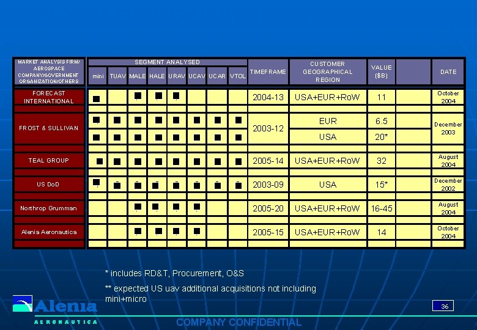
Task: Click the timeframe cell '2005-14'
Action: 268,161
